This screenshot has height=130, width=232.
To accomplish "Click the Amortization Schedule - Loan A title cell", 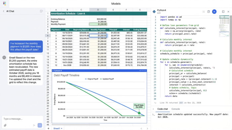I will (x=99, y=14).
